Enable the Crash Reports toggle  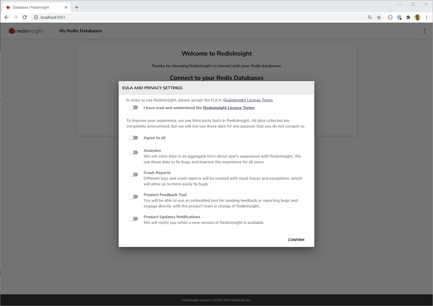pos(133,175)
